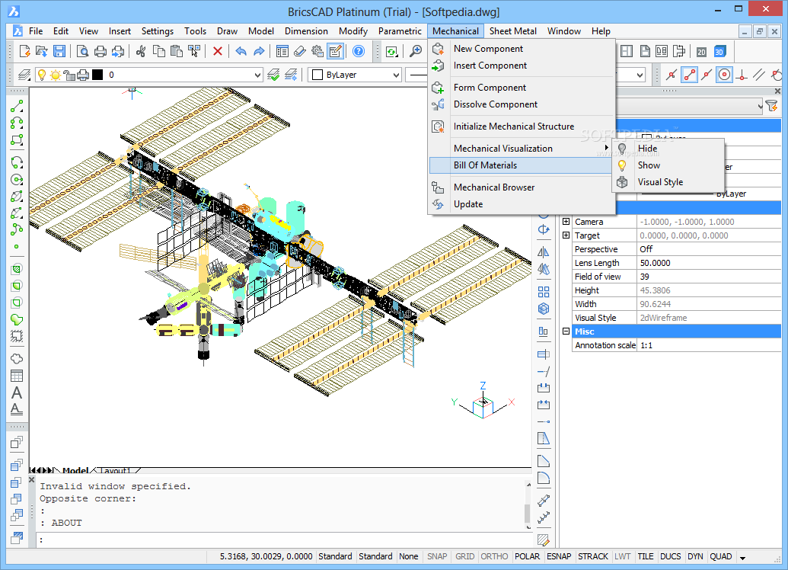Click the Print icon in the toolbar

tap(100, 51)
